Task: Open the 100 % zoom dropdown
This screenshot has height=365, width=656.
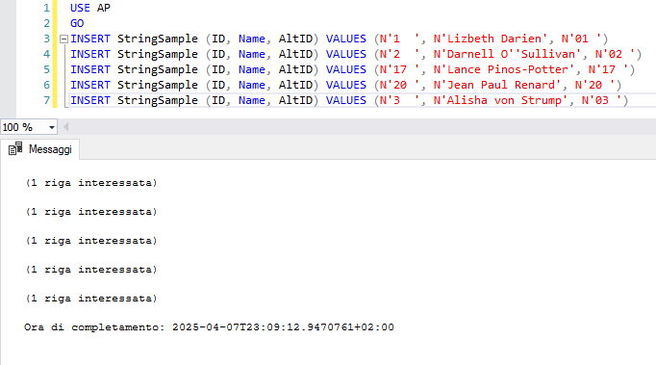Action: coord(52,127)
